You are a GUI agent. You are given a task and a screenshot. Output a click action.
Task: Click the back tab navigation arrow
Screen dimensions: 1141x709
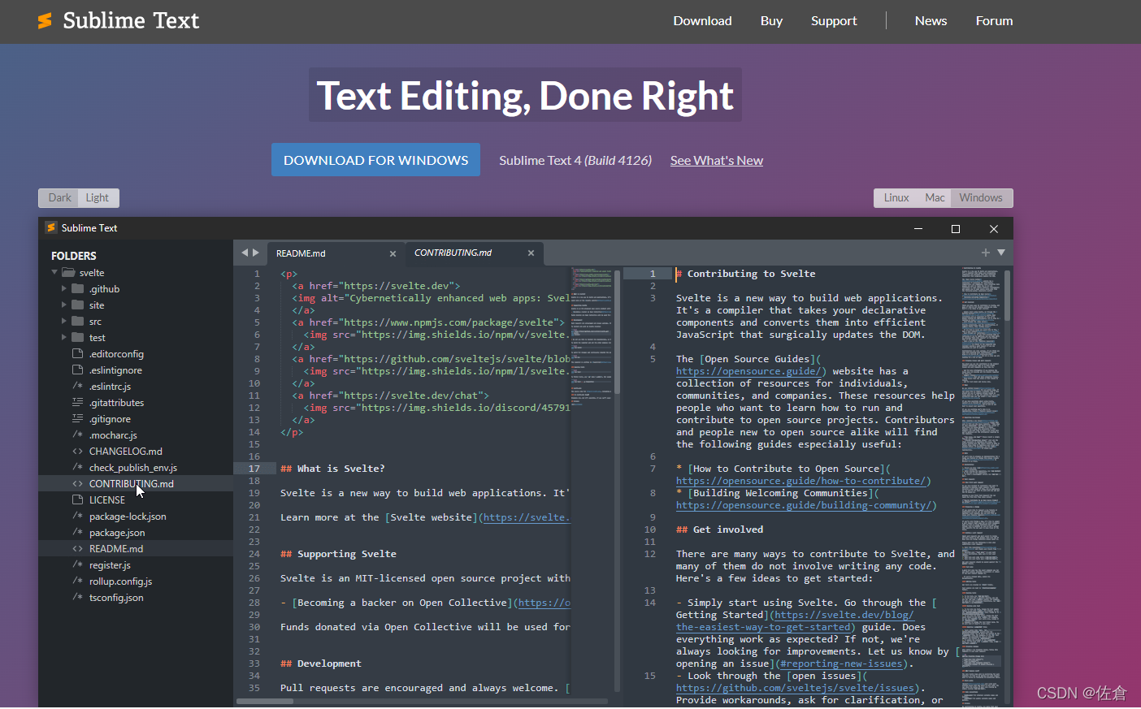[245, 253]
